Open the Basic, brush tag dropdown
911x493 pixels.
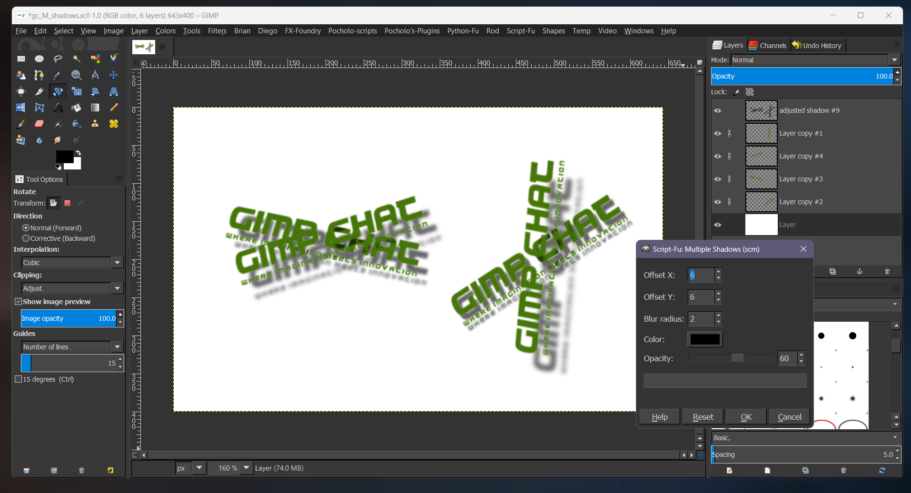[805, 438]
